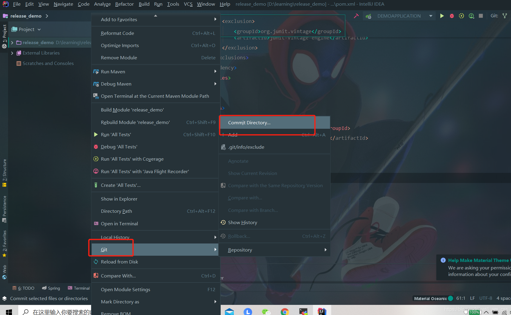Open the Terminal bottom tab
This screenshot has width=511, height=315.
click(79, 288)
